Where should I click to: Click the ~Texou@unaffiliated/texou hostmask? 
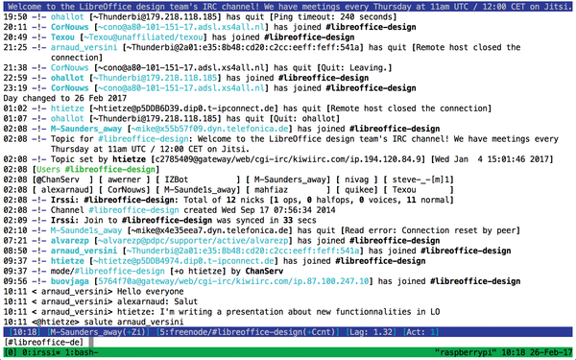point(143,37)
